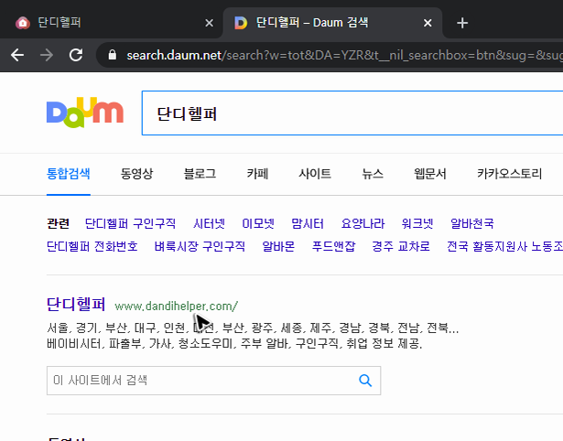Click the browser back arrow
Image resolution: width=563 pixels, height=441 pixels.
tap(17, 55)
